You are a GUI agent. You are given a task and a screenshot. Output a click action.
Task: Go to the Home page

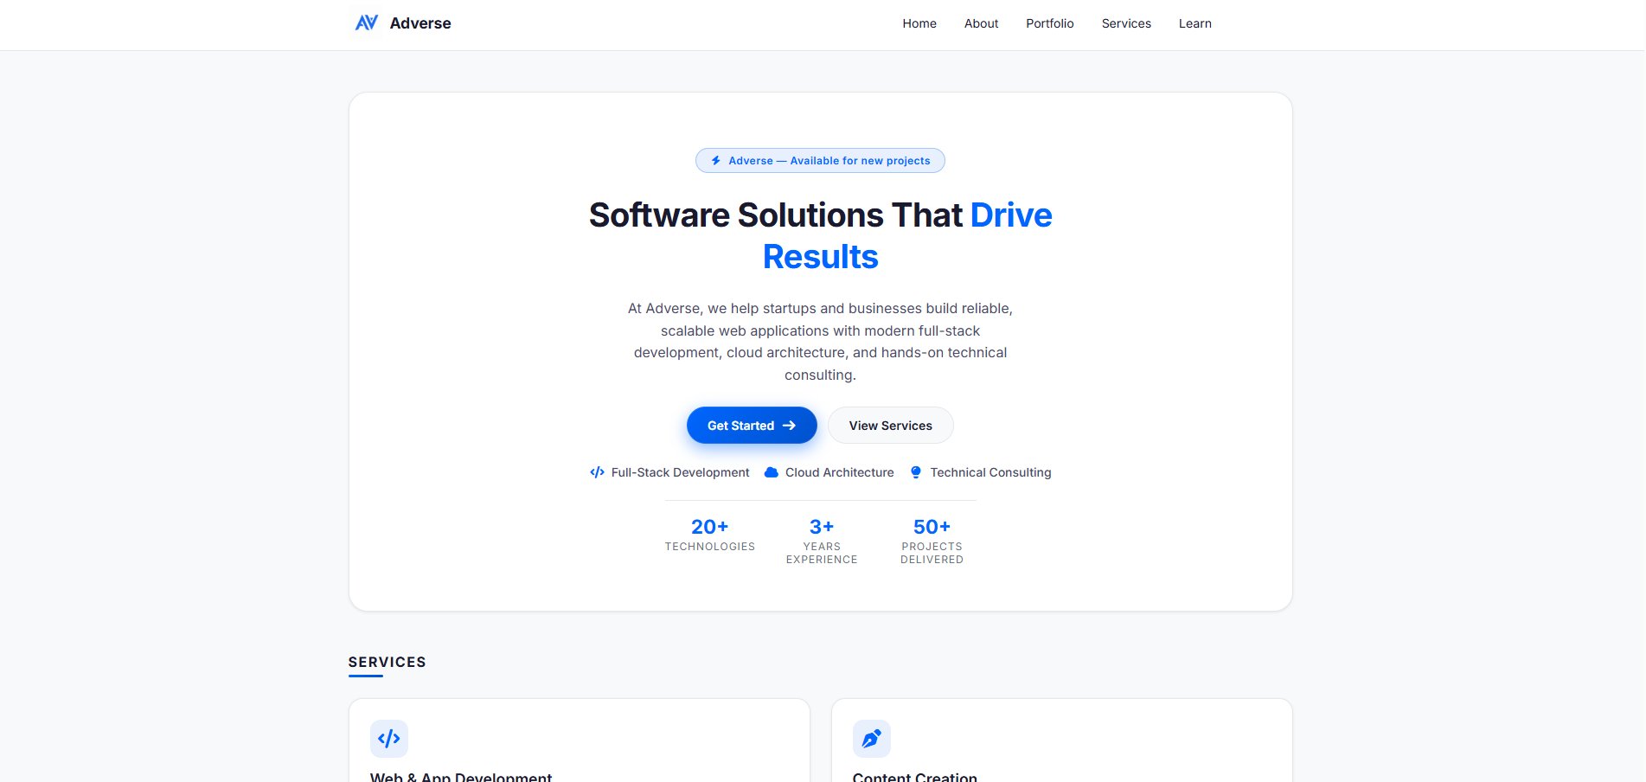click(x=919, y=23)
